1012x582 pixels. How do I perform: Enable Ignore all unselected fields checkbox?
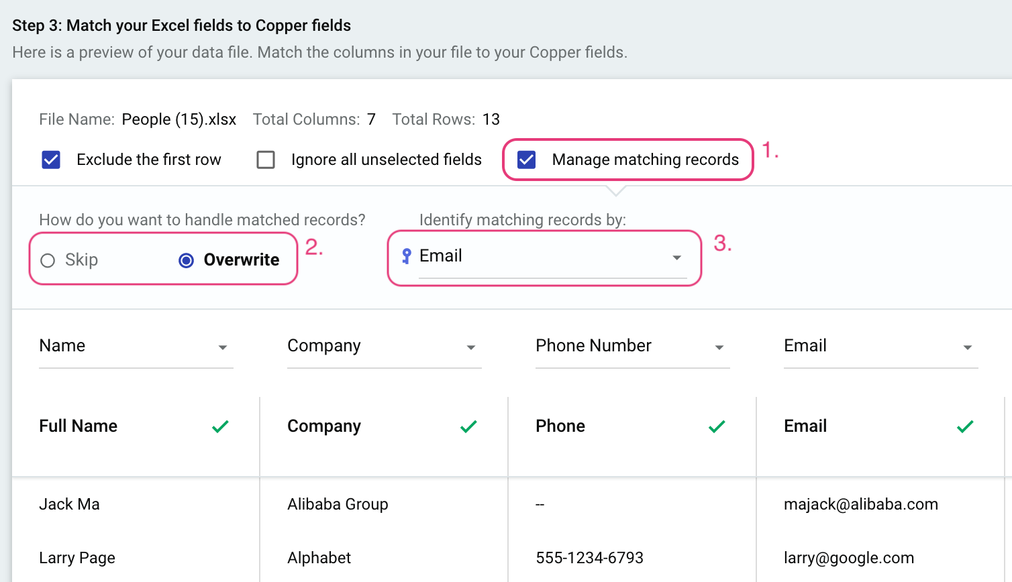pyautogui.click(x=266, y=160)
